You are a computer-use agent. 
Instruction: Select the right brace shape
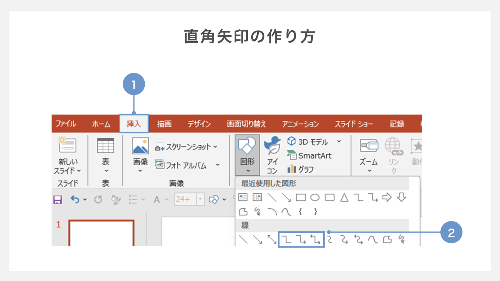click(316, 212)
